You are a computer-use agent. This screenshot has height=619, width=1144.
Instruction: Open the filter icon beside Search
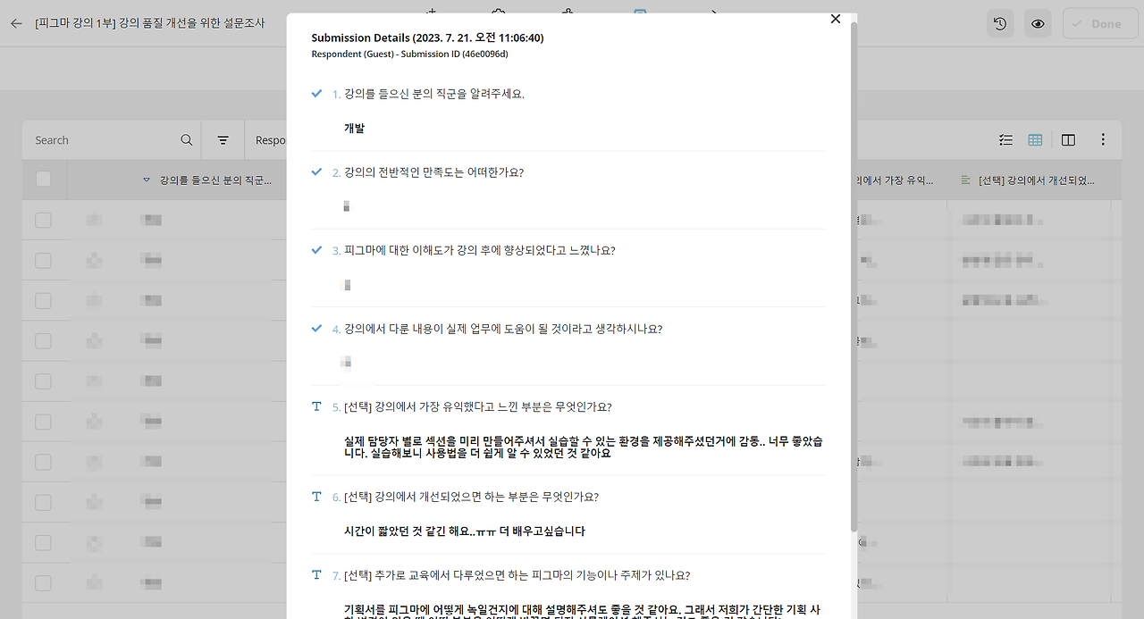click(223, 140)
